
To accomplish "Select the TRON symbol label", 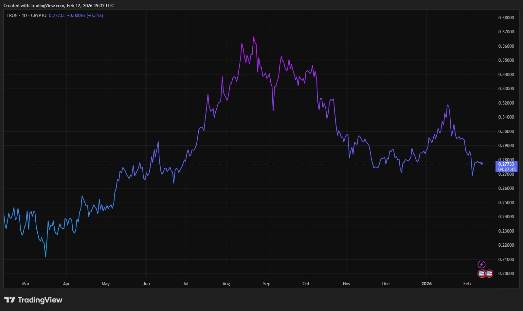I will 12,15.
